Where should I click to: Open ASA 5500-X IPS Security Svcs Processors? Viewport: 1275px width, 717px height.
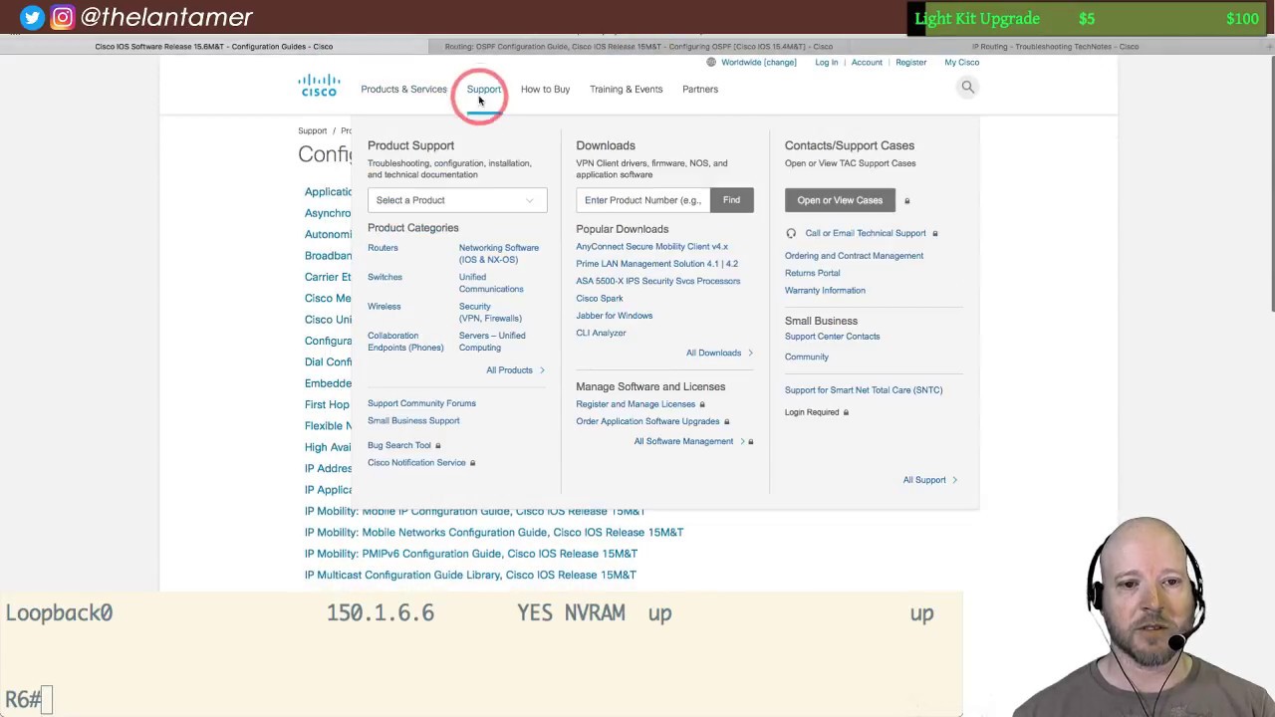[657, 281]
